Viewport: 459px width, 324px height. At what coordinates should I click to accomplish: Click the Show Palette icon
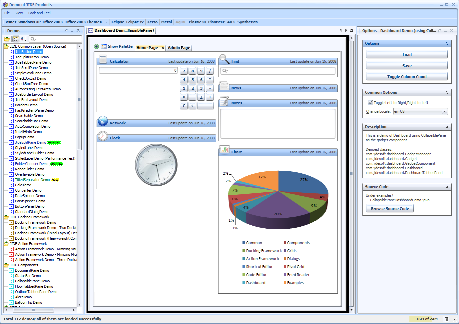pyautogui.click(x=104, y=46)
